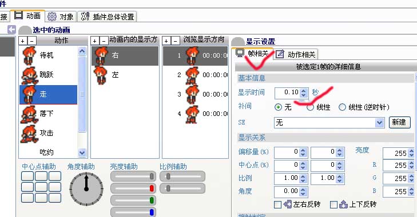This screenshot has width=417, height=217.
Task: Select the 跳跃 action
Action: [x=48, y=75]
